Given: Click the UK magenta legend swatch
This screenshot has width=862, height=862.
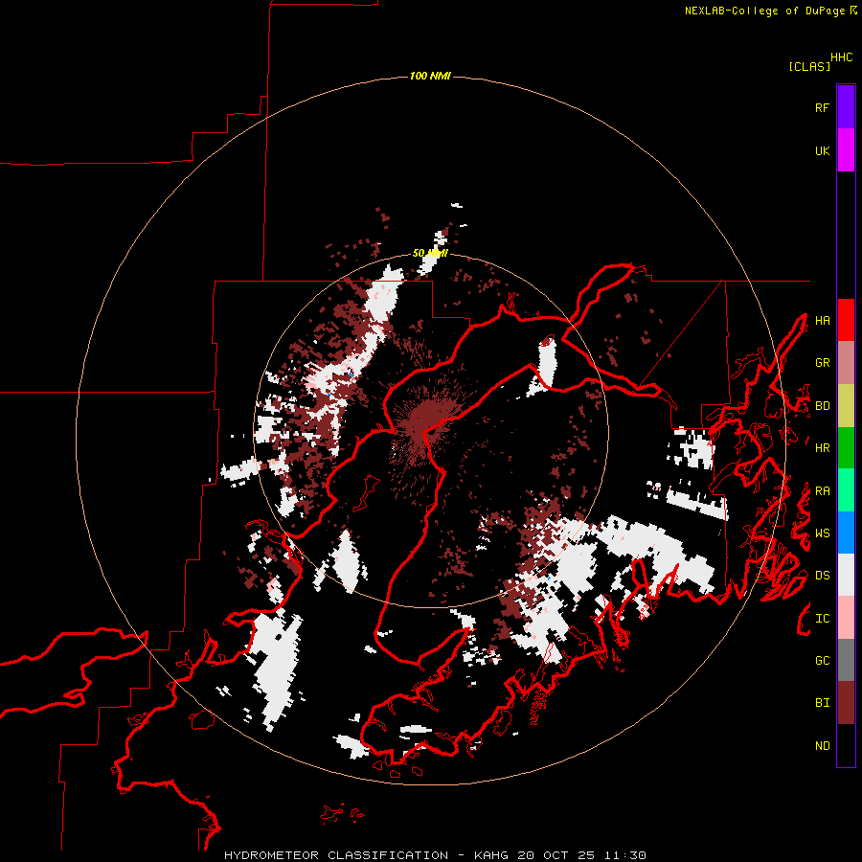Looking at the screenshot, I should tap(846, 150).
